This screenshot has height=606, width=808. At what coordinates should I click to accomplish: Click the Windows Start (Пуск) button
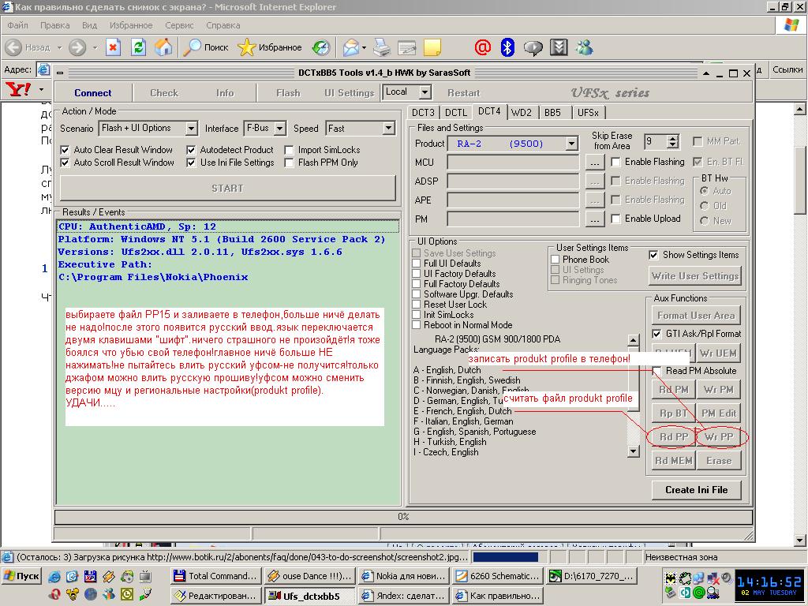point(21,575)
